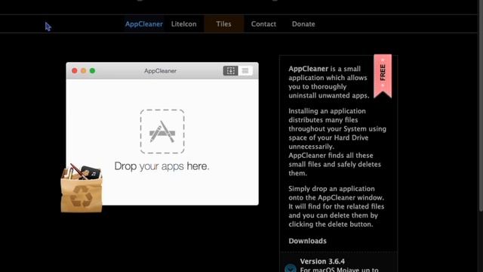Click the Downloads heading
The height and width of the screenshot is (272, 483).
[x=307, y=241]
